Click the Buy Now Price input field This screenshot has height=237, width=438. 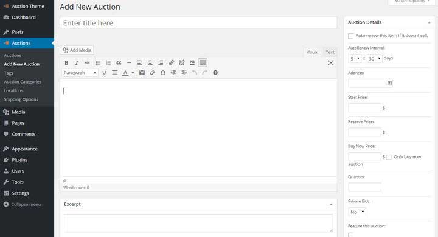tap(364, 156)
